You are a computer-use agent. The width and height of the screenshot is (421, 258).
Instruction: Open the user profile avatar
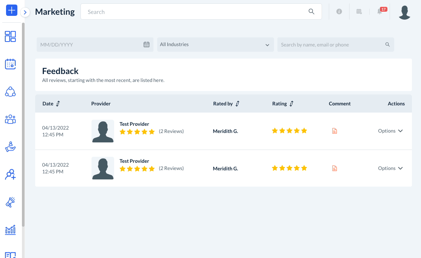(404, 12)
